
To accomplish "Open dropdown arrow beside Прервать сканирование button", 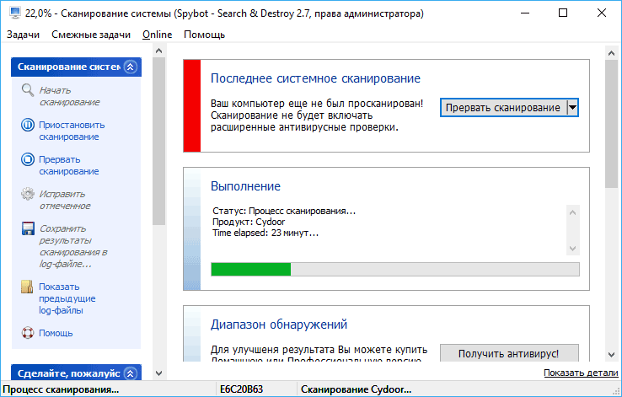I will [x=572, y=108].
